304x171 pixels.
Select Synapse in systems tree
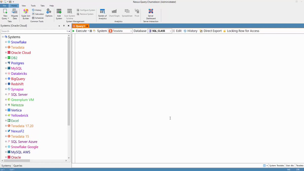point(17,89)
